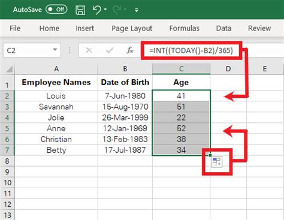284x220 pixels.
Task: Click the cell containing Anne
Action: 56,128
